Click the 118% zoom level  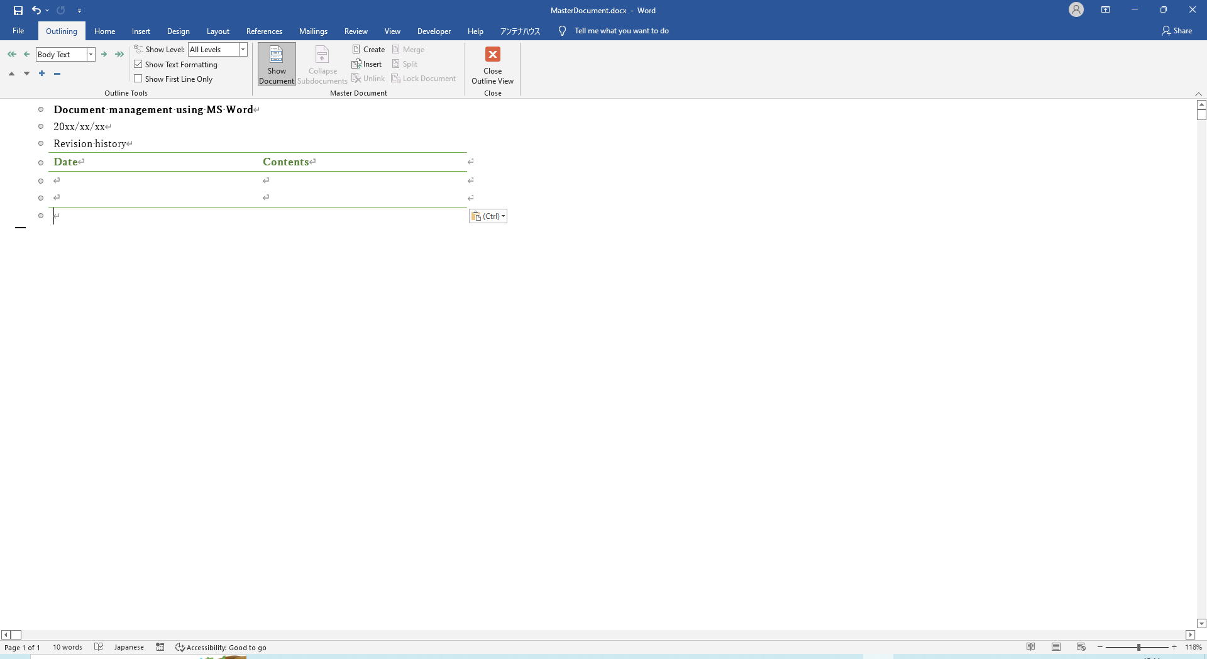point(1193,647)
